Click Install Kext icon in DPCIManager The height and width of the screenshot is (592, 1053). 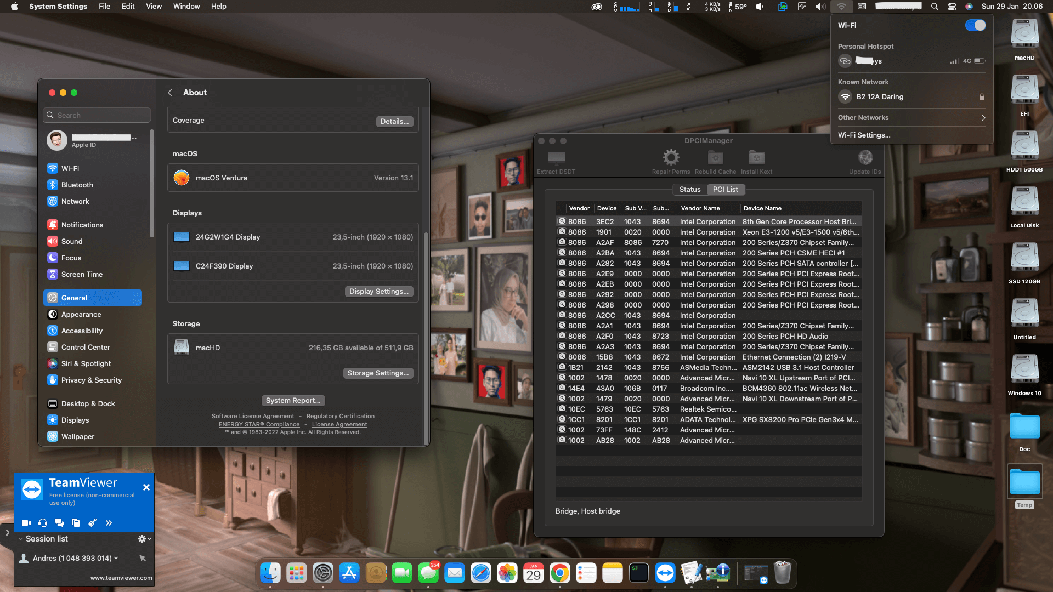tap(756, 158)
